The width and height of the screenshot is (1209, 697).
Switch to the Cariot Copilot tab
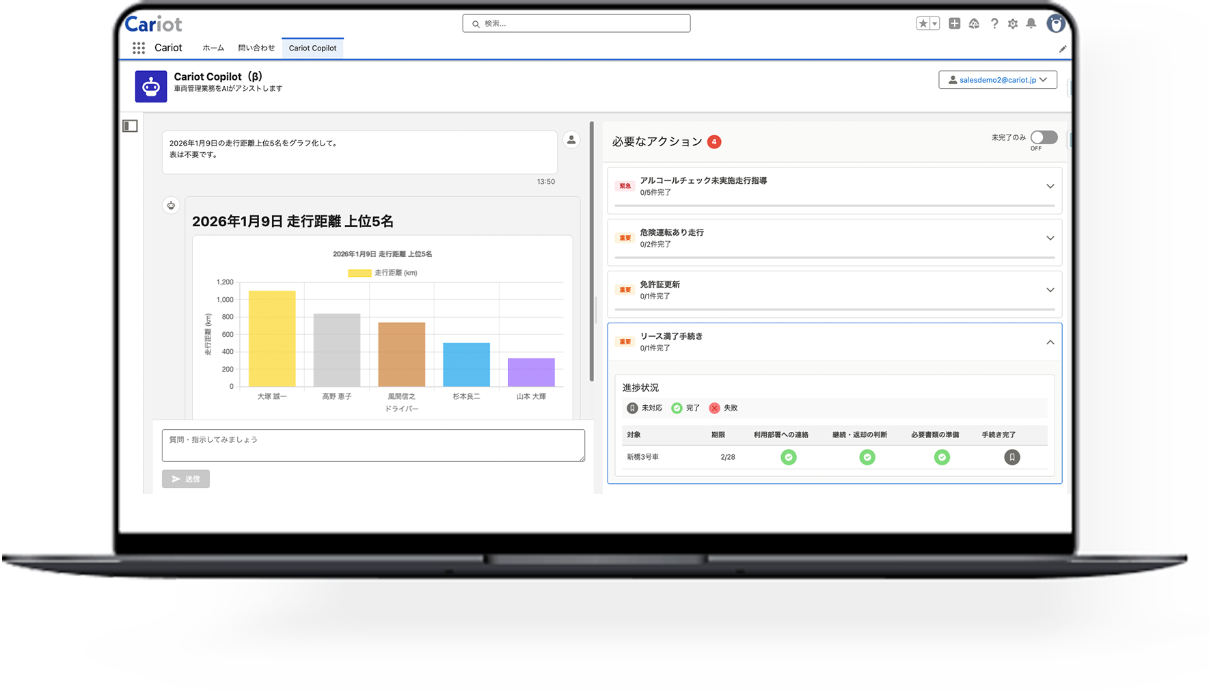point(312,48)
